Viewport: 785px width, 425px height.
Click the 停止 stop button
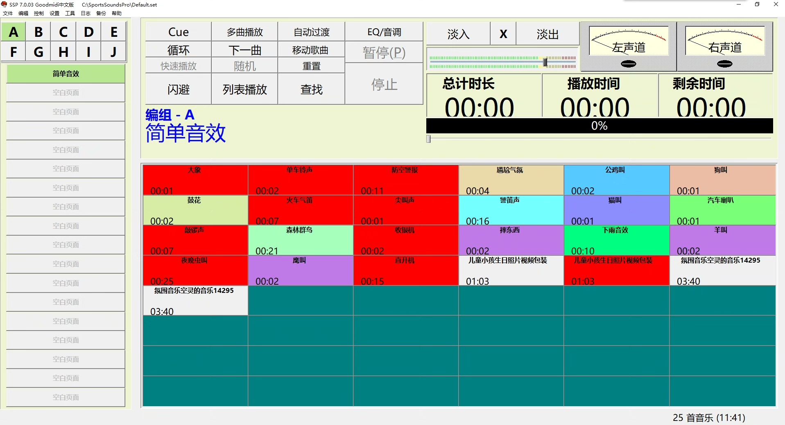pos(384,84)
